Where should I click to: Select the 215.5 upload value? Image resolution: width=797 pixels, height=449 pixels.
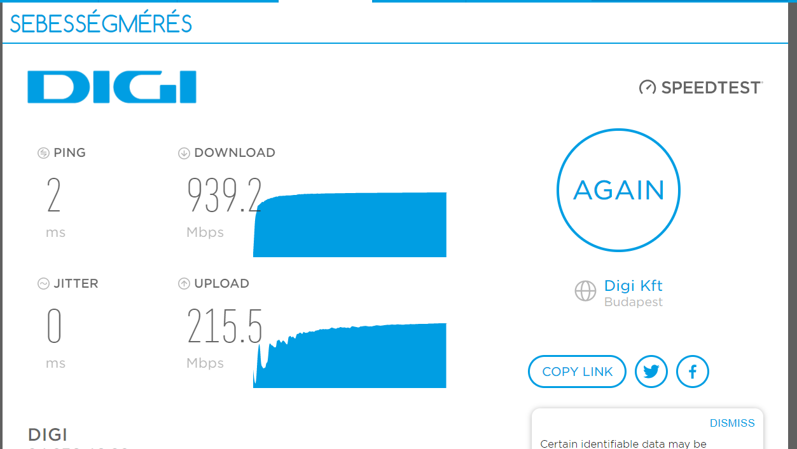(225, 326)
